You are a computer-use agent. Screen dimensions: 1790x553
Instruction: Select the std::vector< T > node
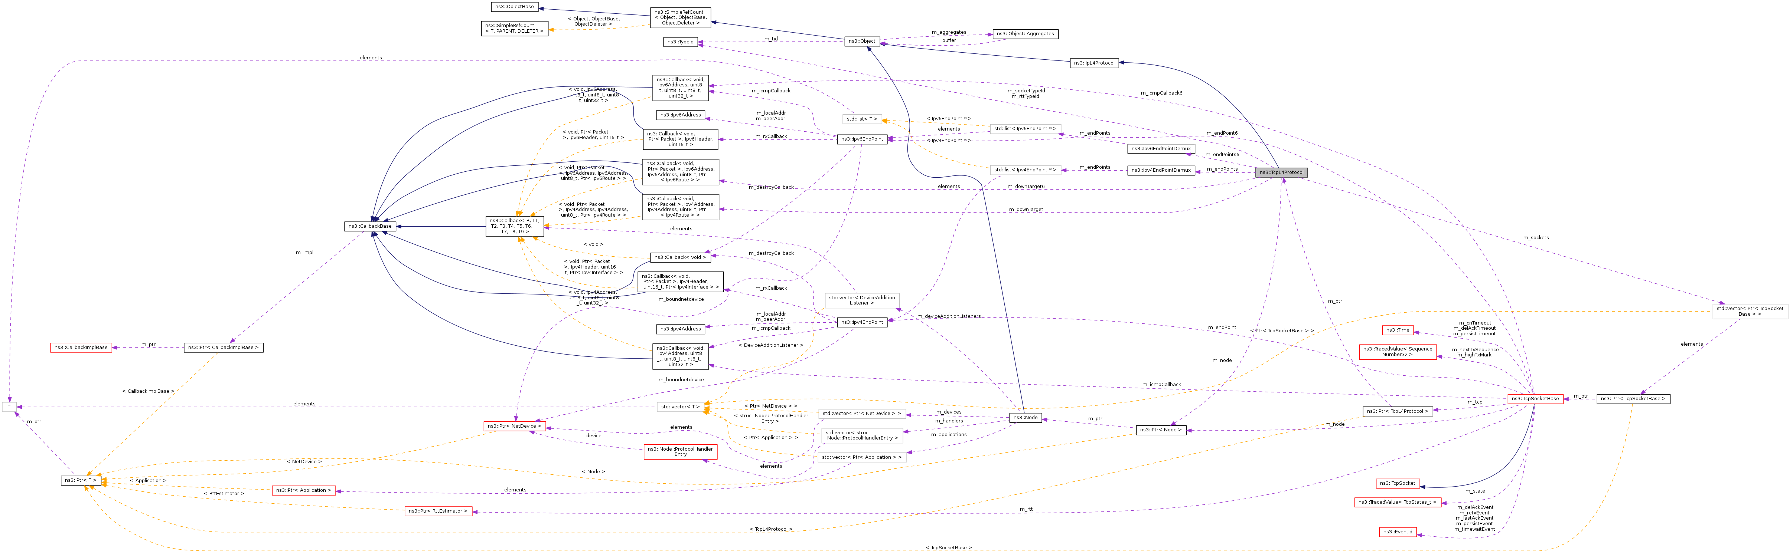(x=680, y=407)
